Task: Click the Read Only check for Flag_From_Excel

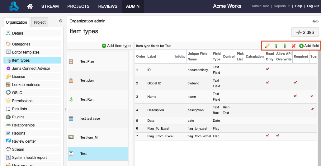Action: click(x=267, y=135)
